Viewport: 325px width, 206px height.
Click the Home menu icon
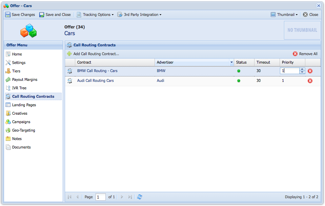[x=8, y=54]
